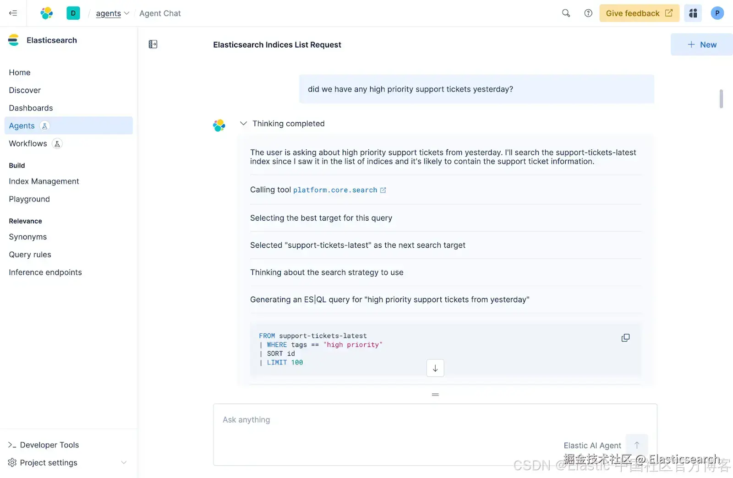Screen dimensions: 733x478
Task: Open the agents breadcrumb dropdown
Action: tap(113, 13)
